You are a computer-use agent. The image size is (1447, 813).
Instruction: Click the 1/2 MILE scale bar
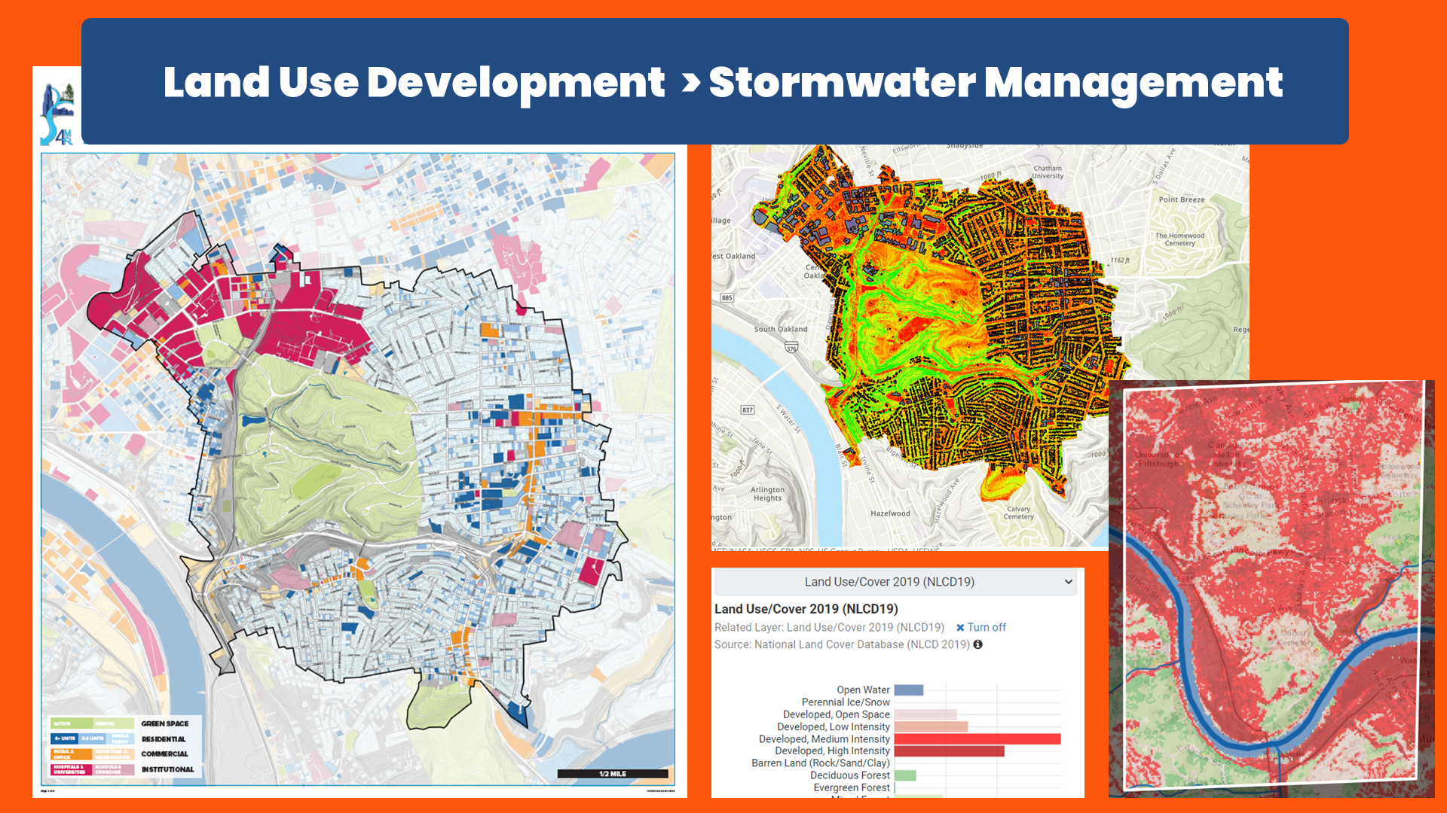pos(612,774)
